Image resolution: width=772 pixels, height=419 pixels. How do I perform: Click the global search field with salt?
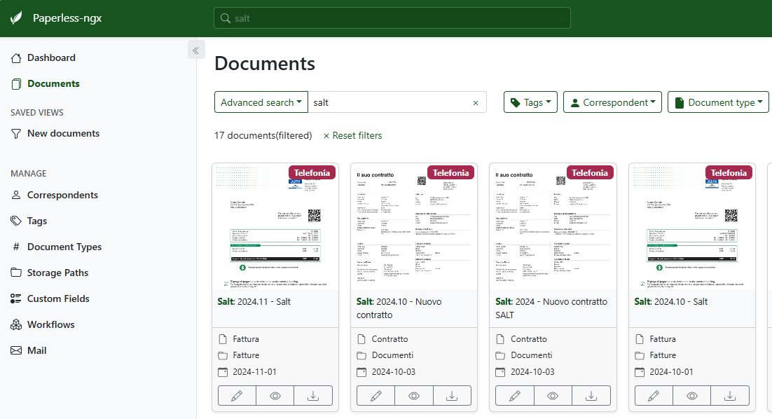click(x=392, y=18)
